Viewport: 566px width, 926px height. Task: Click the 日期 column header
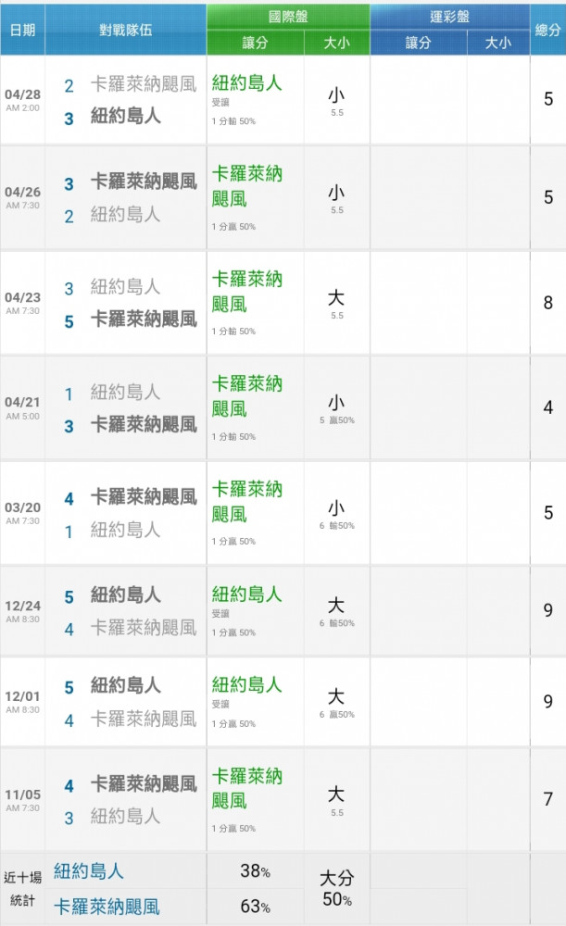click(22, 31)
